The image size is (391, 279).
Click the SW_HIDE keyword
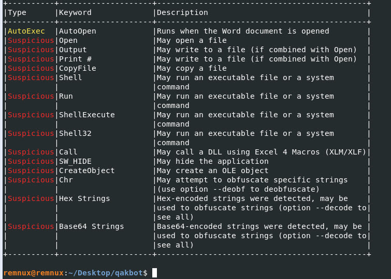coord(75,161)
